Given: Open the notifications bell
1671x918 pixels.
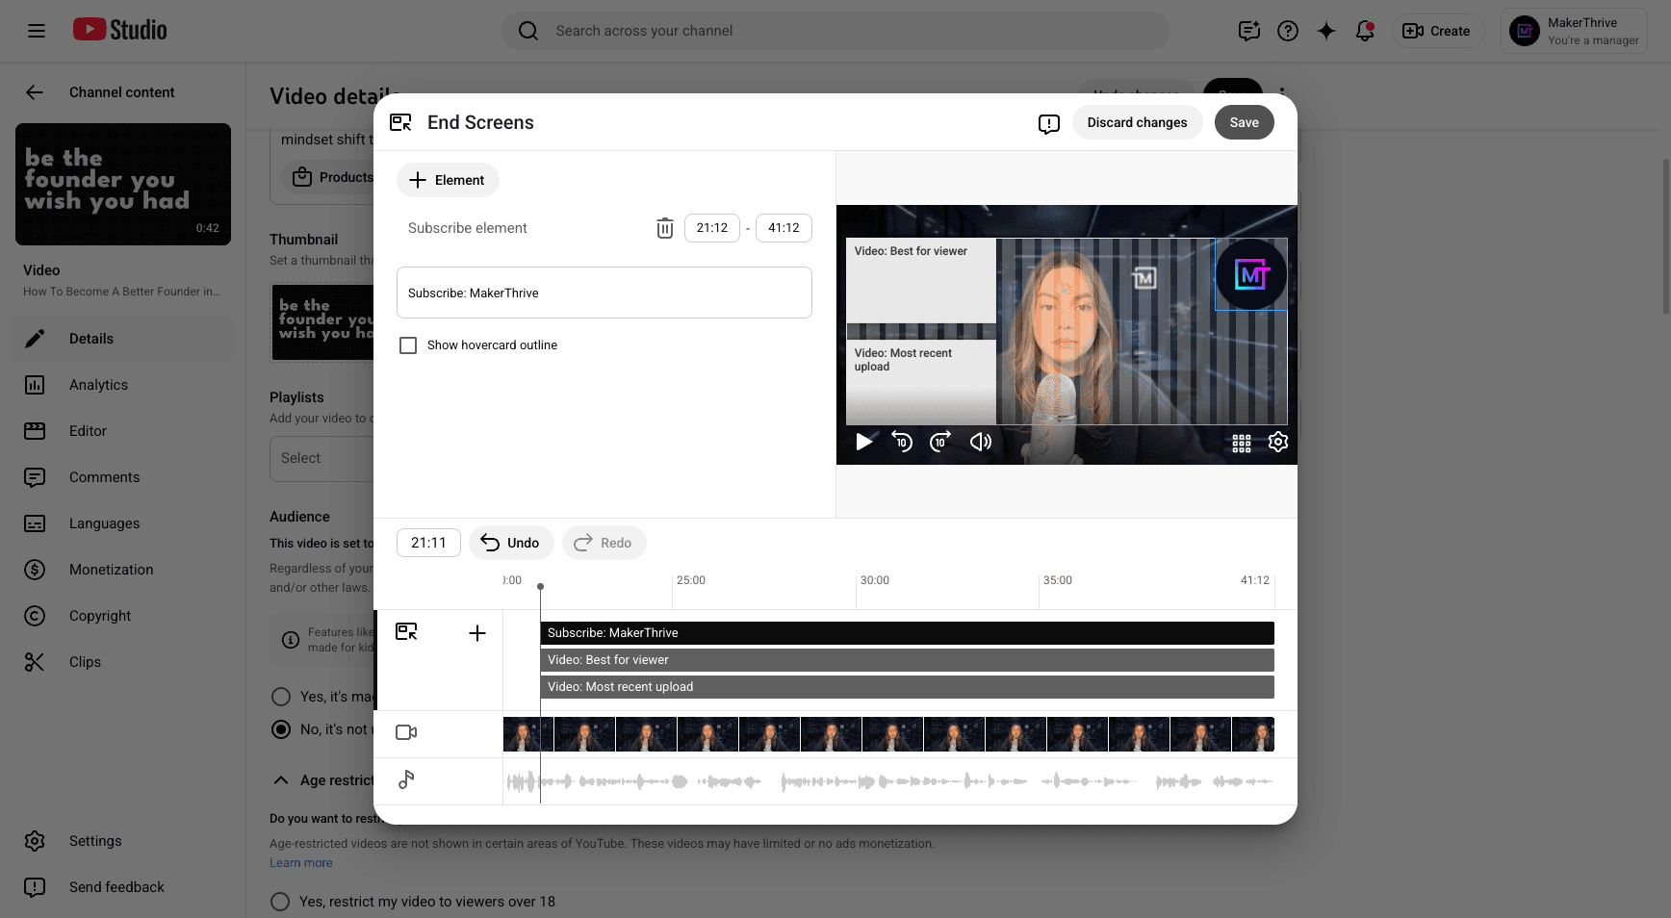Looking at the screenshot, I should point(1365,31).
